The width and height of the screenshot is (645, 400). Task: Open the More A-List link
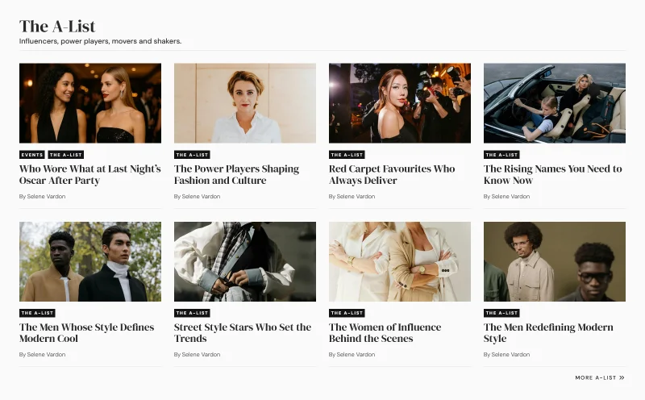(x=600, y=377)
